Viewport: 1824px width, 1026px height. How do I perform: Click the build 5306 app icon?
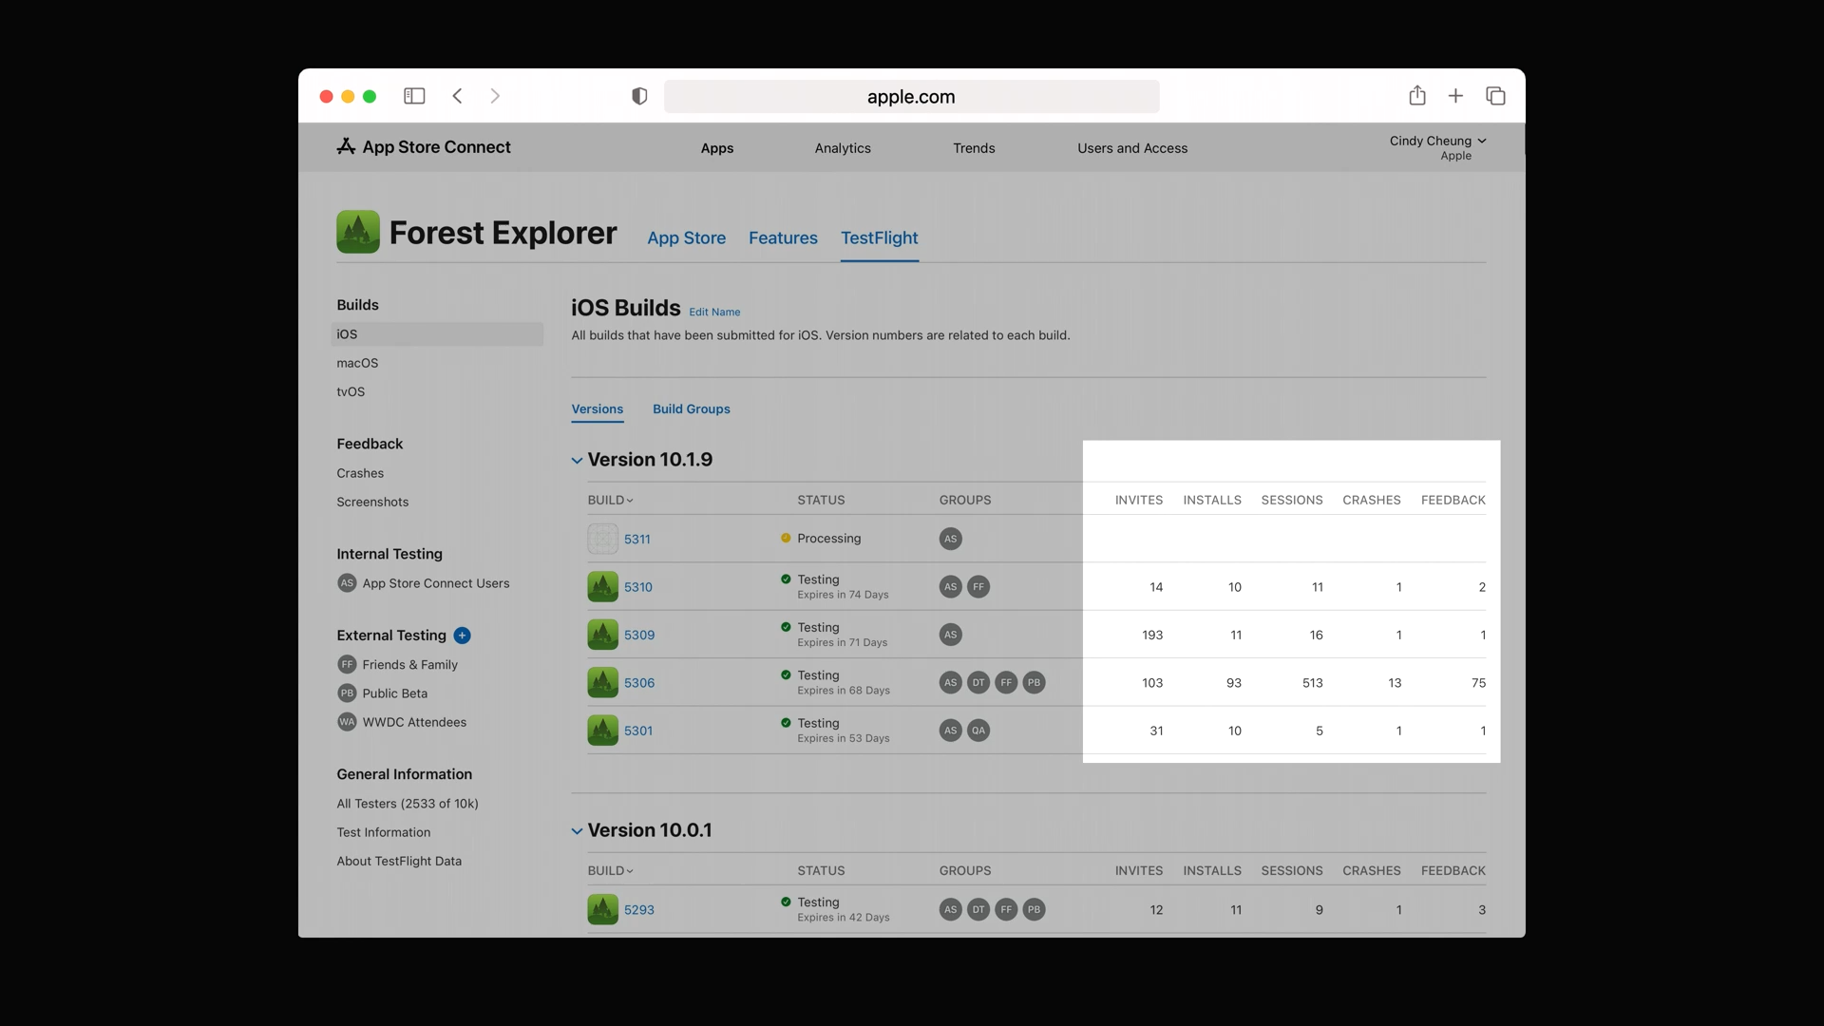602,682
